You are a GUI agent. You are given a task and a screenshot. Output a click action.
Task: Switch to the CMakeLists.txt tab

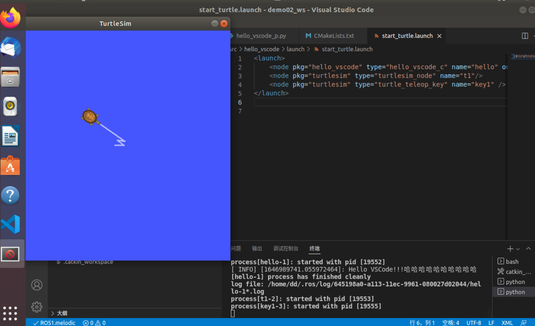(x=333, y=35)
